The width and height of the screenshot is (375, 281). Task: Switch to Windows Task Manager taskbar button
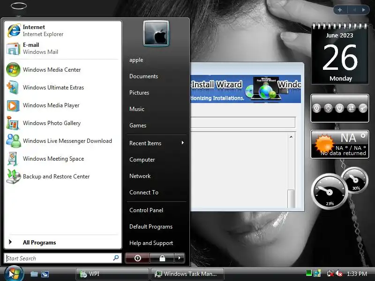coord(187,274)
